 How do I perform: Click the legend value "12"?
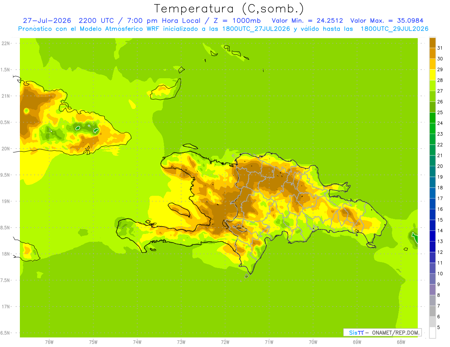pos(440,252)
